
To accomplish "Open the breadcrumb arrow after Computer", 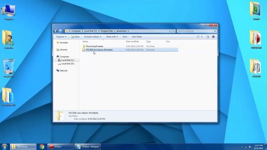I will [83, 31].
